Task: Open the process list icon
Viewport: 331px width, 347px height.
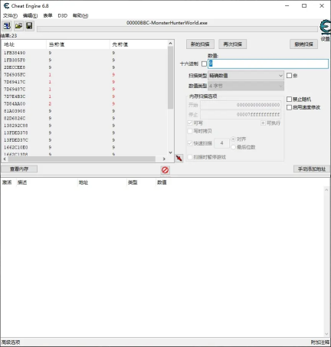Action: tap(7, 26)
